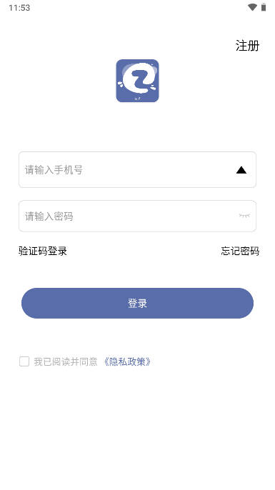Open the 注册 page
This screenshot has width=275, height=490.
tap(247, 46)
